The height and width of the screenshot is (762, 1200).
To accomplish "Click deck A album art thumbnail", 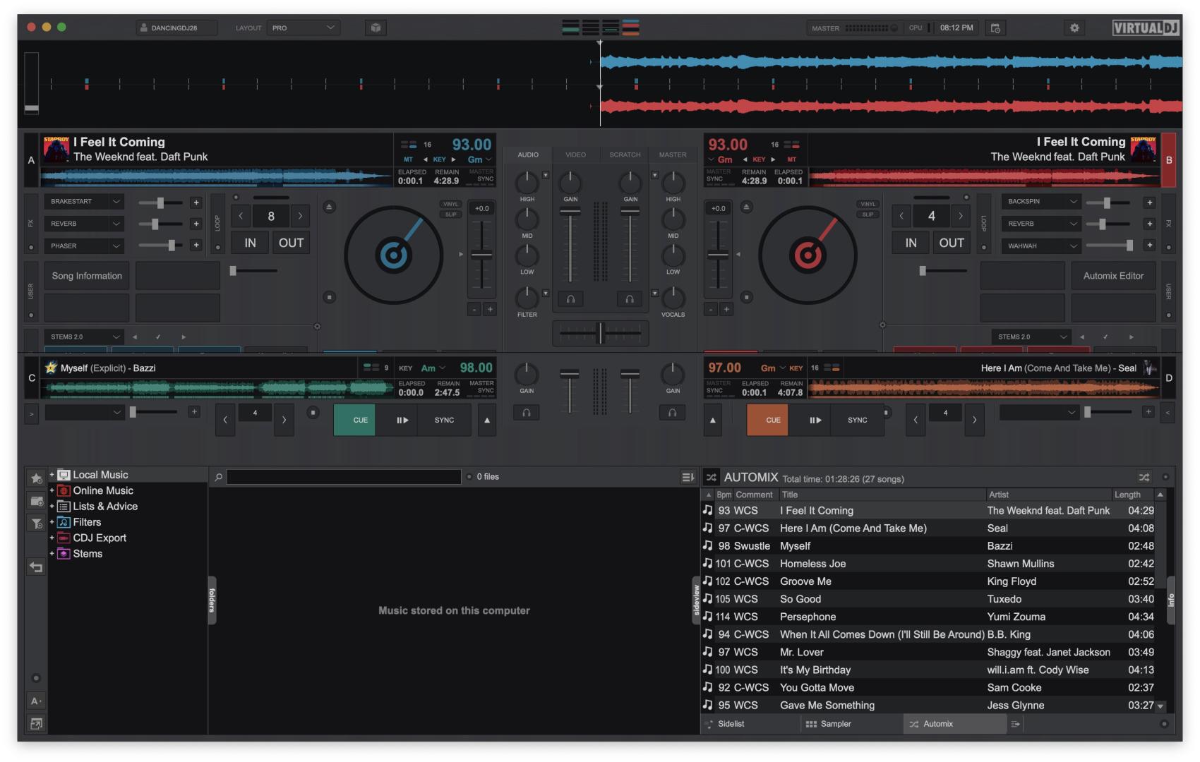I will point(56,150).
